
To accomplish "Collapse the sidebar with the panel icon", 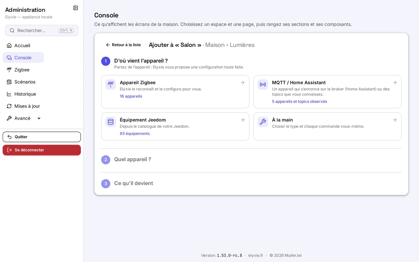I will tap(76, 8).
